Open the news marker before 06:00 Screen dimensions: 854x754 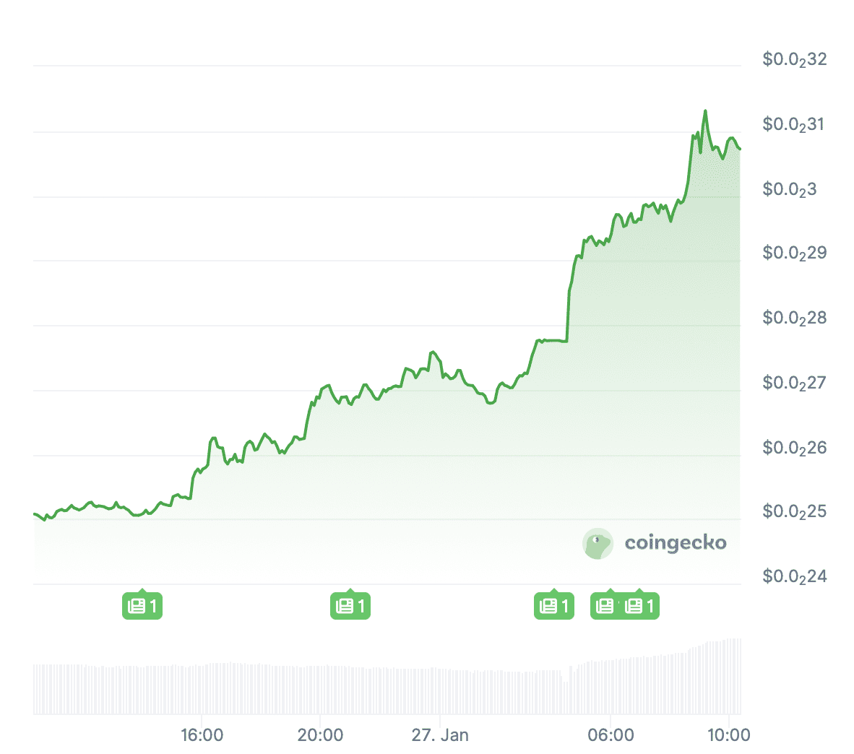[x=554, y=606]
